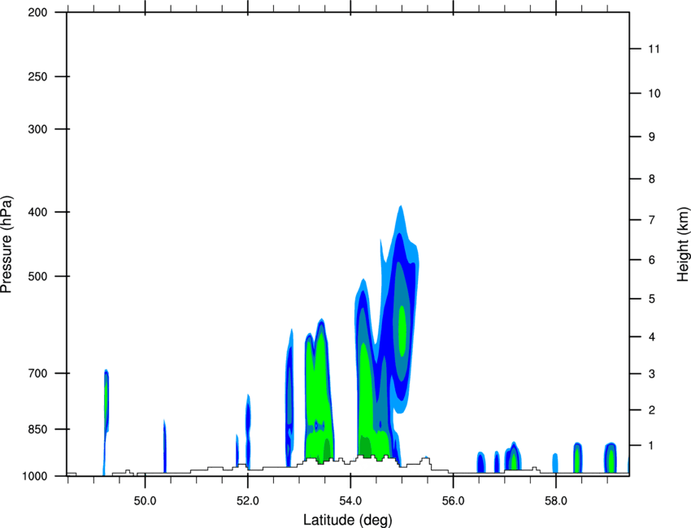Click height tick label 6

[652, 260]
